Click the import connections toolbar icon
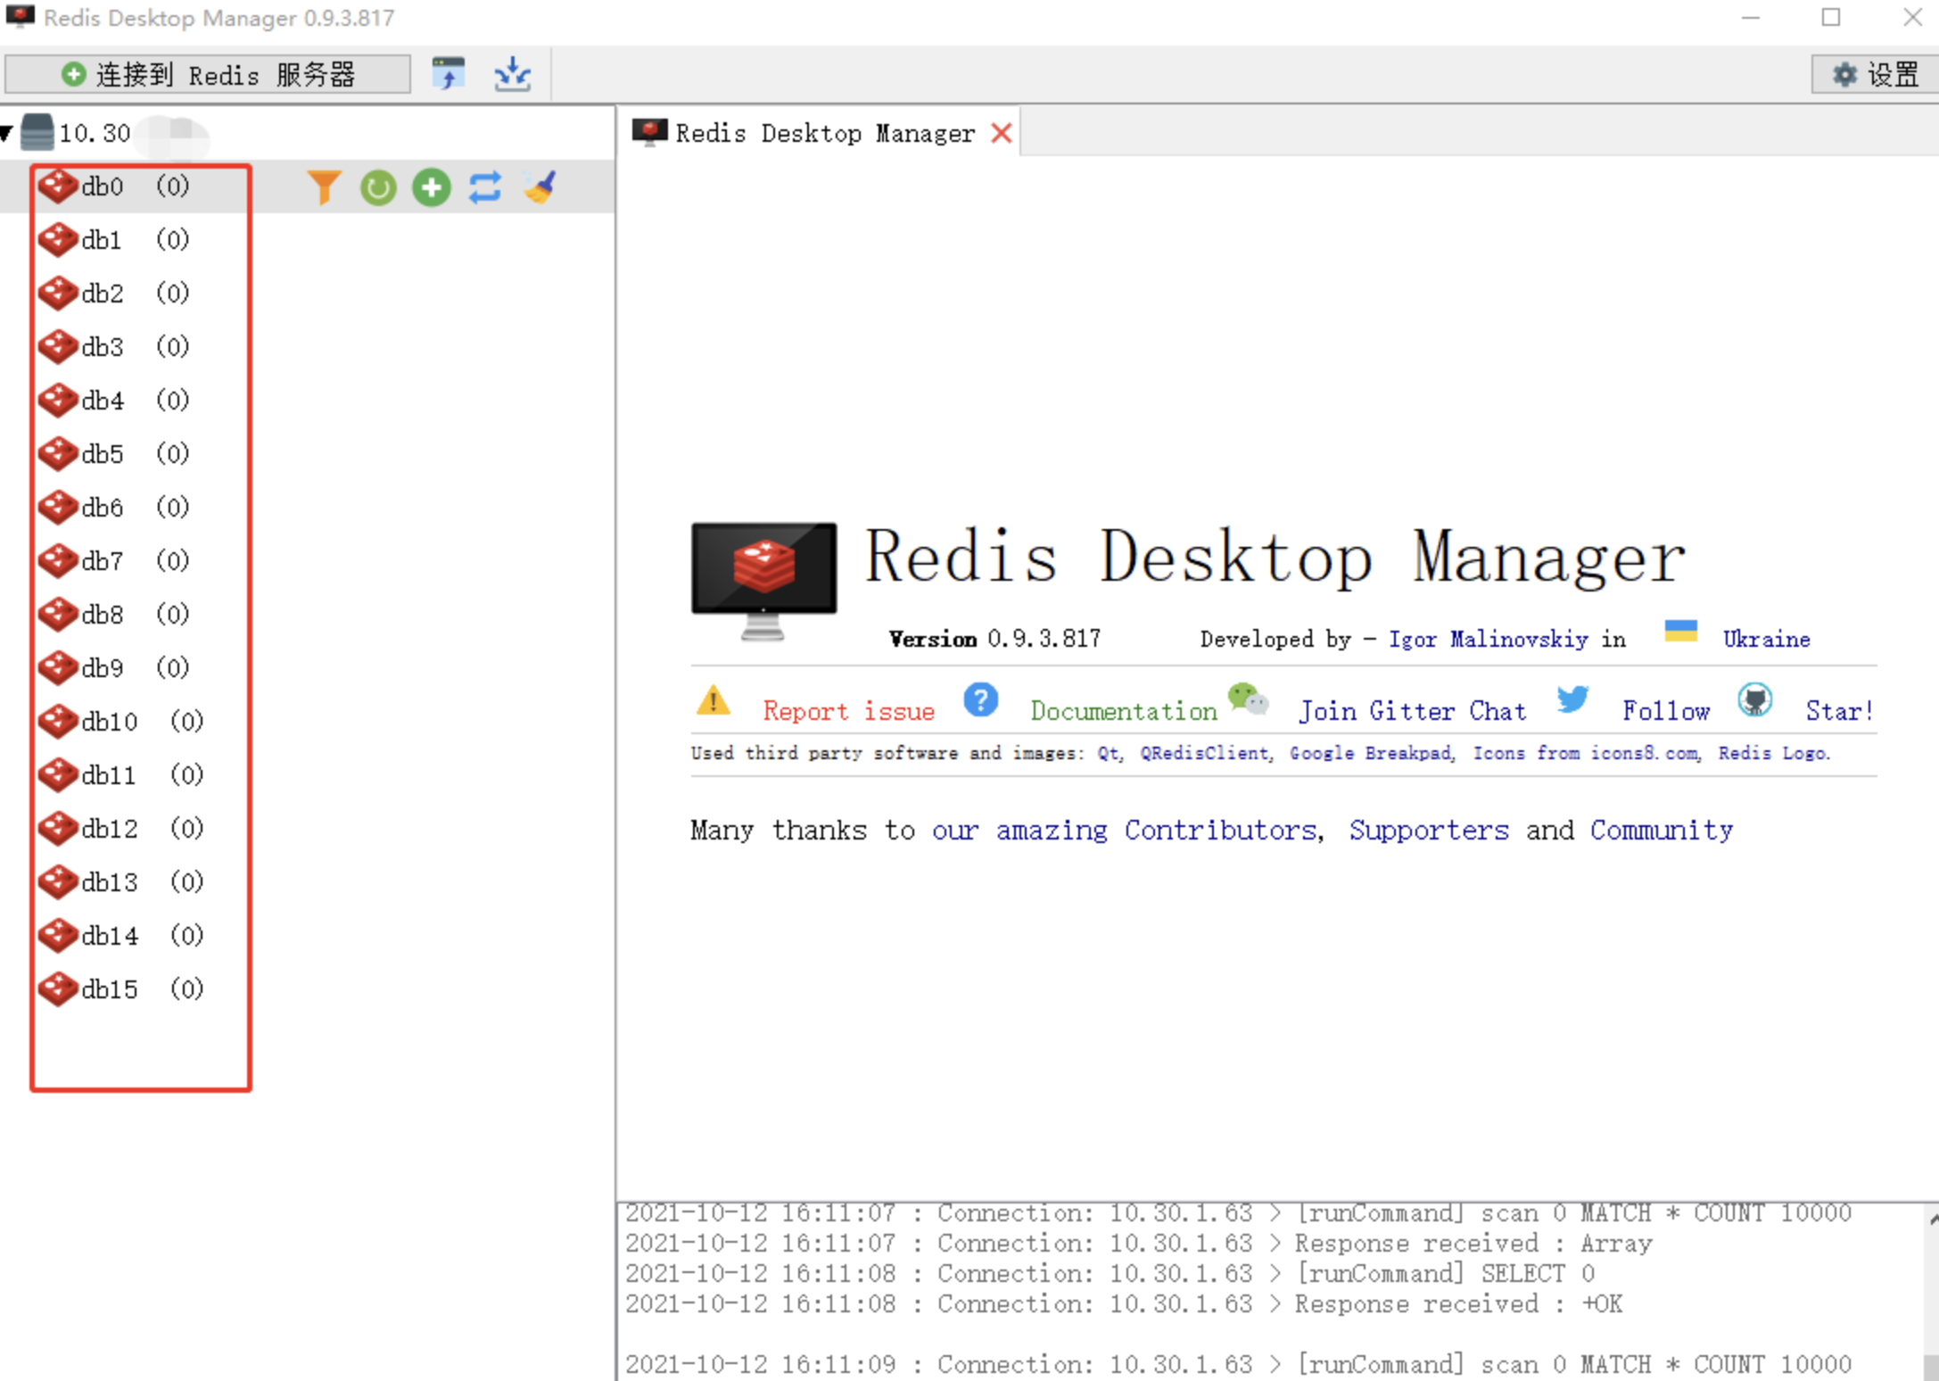This screenshot has height=1381, width=1939. (449, 73)
